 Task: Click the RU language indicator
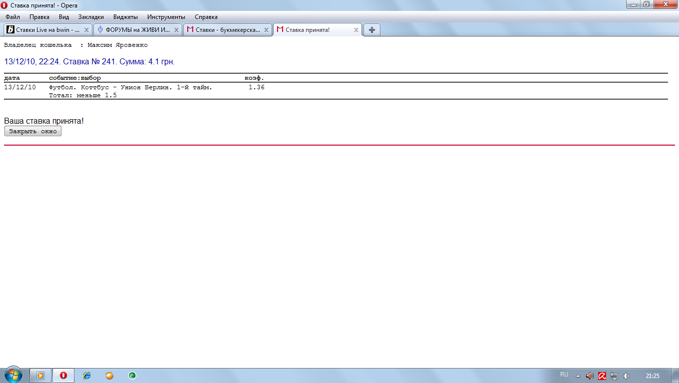[564, 375]
